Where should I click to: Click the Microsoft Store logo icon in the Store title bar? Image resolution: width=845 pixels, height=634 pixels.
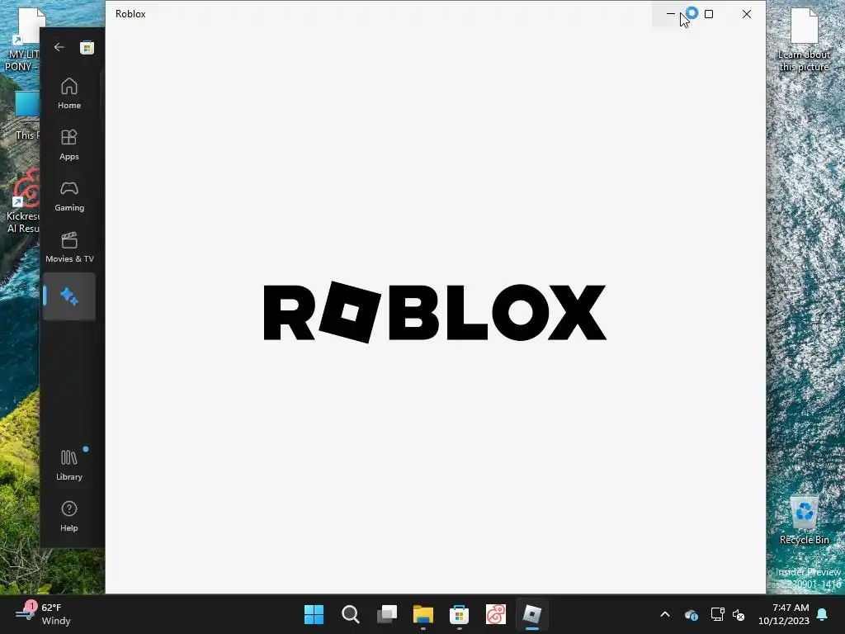click(x=87, y=47)
